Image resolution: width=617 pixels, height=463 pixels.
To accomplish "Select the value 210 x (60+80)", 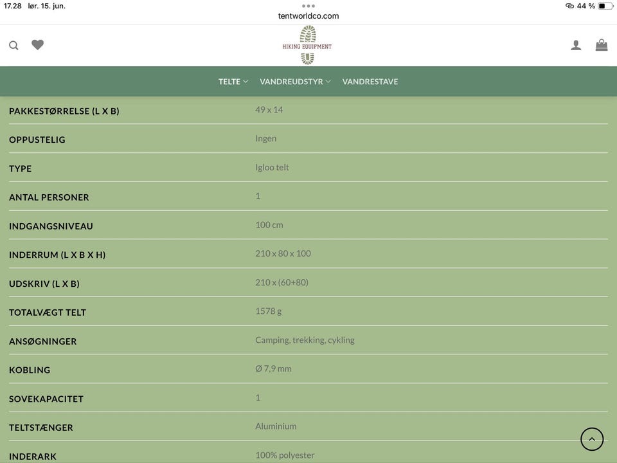I will click(282, 282).
